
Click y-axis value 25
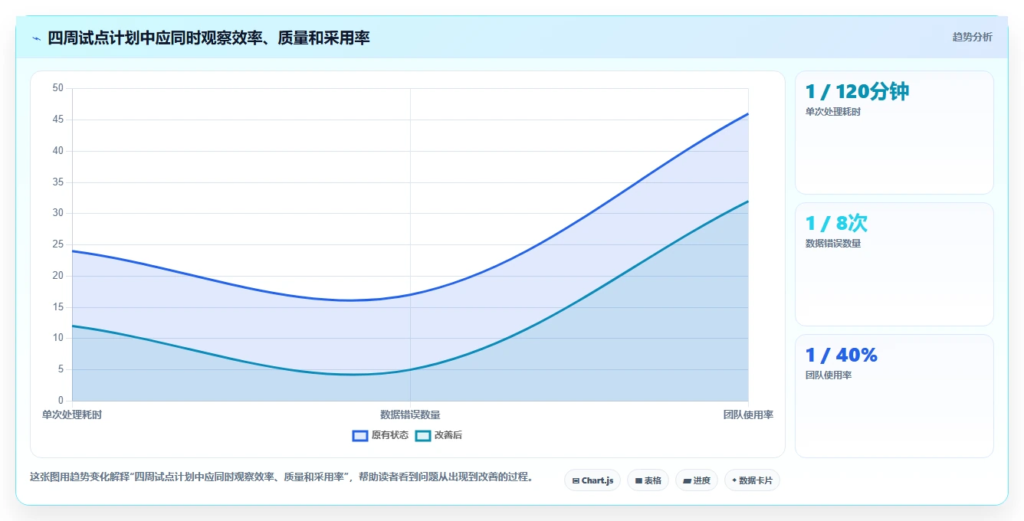(57, 244)
